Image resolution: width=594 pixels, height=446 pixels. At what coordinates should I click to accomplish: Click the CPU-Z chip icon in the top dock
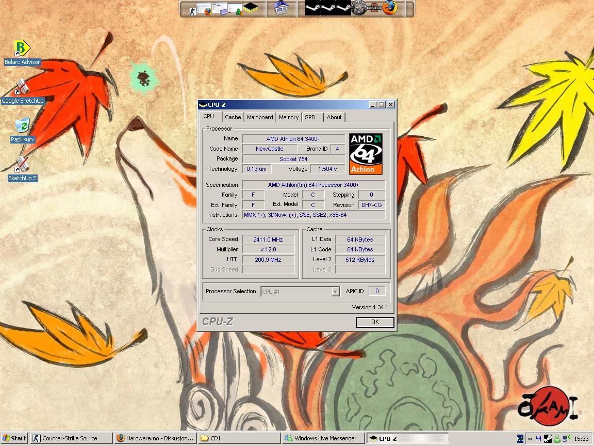coord(251,7)
